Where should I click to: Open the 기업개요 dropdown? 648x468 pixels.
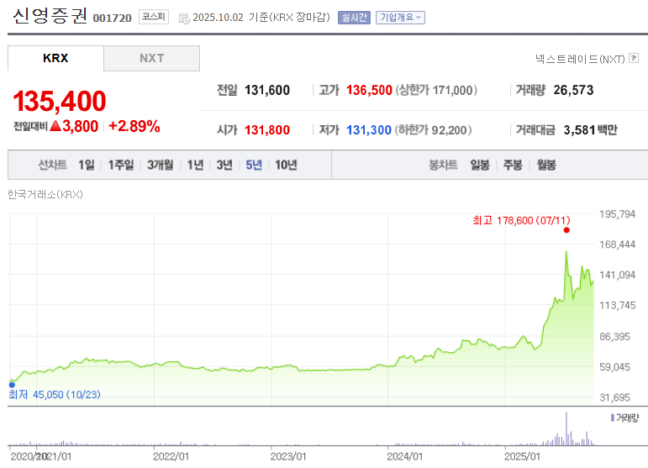tap(400, 18)
